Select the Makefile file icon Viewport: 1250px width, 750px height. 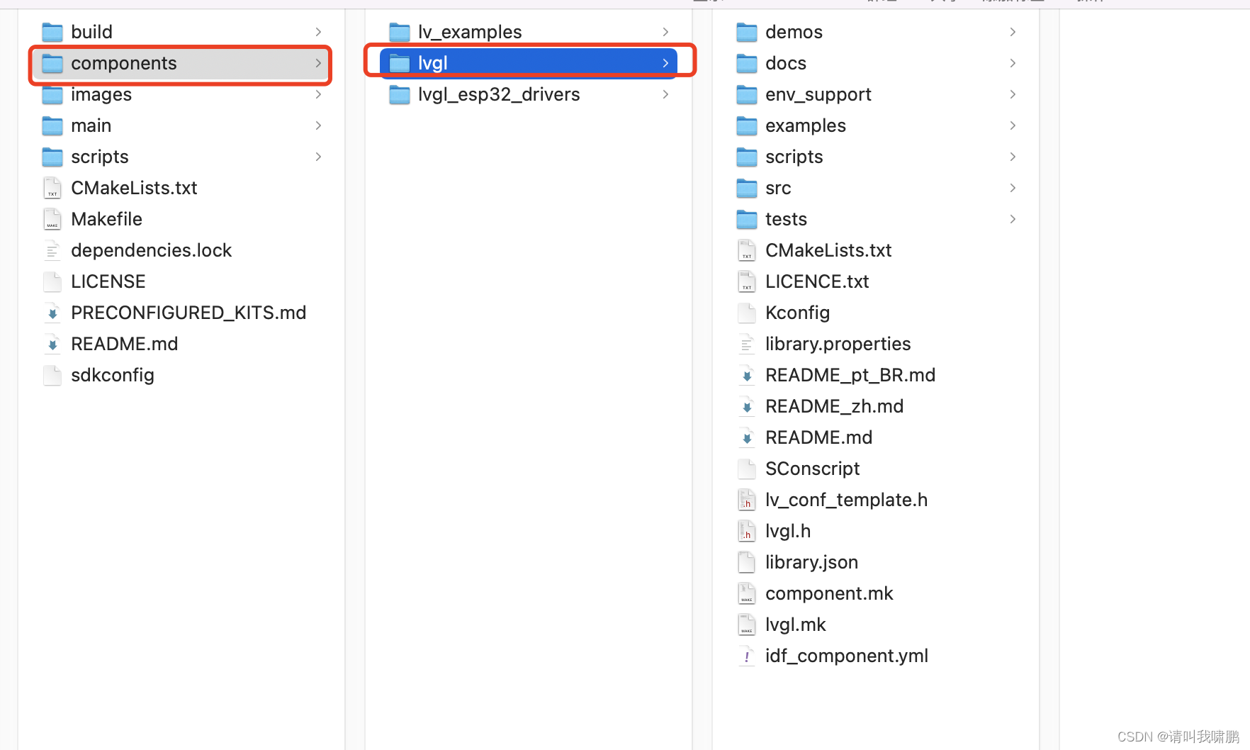(52, 219)
